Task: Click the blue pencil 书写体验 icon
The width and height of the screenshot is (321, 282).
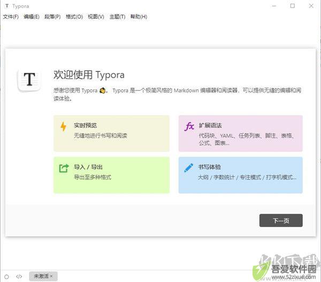Action: [188, 167]
